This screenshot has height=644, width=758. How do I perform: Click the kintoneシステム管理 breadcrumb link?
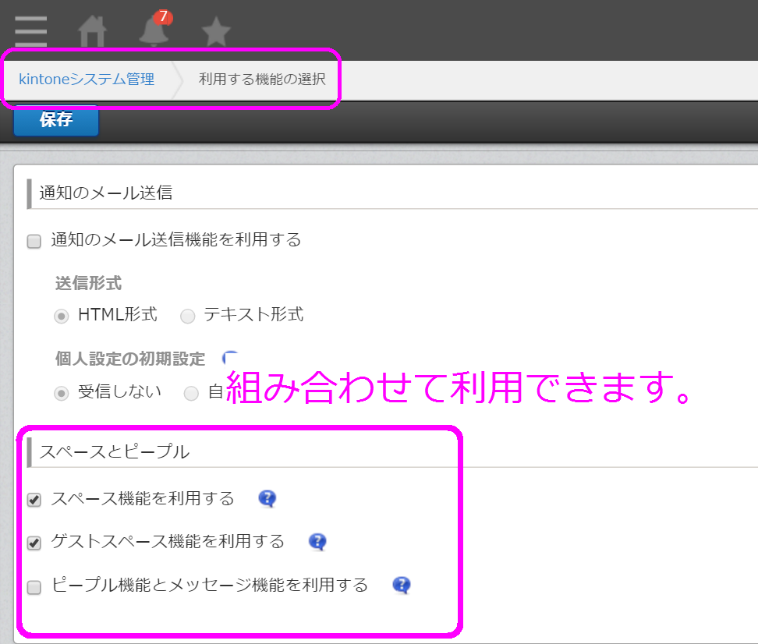pyautogui.click(x=87, y=79)
